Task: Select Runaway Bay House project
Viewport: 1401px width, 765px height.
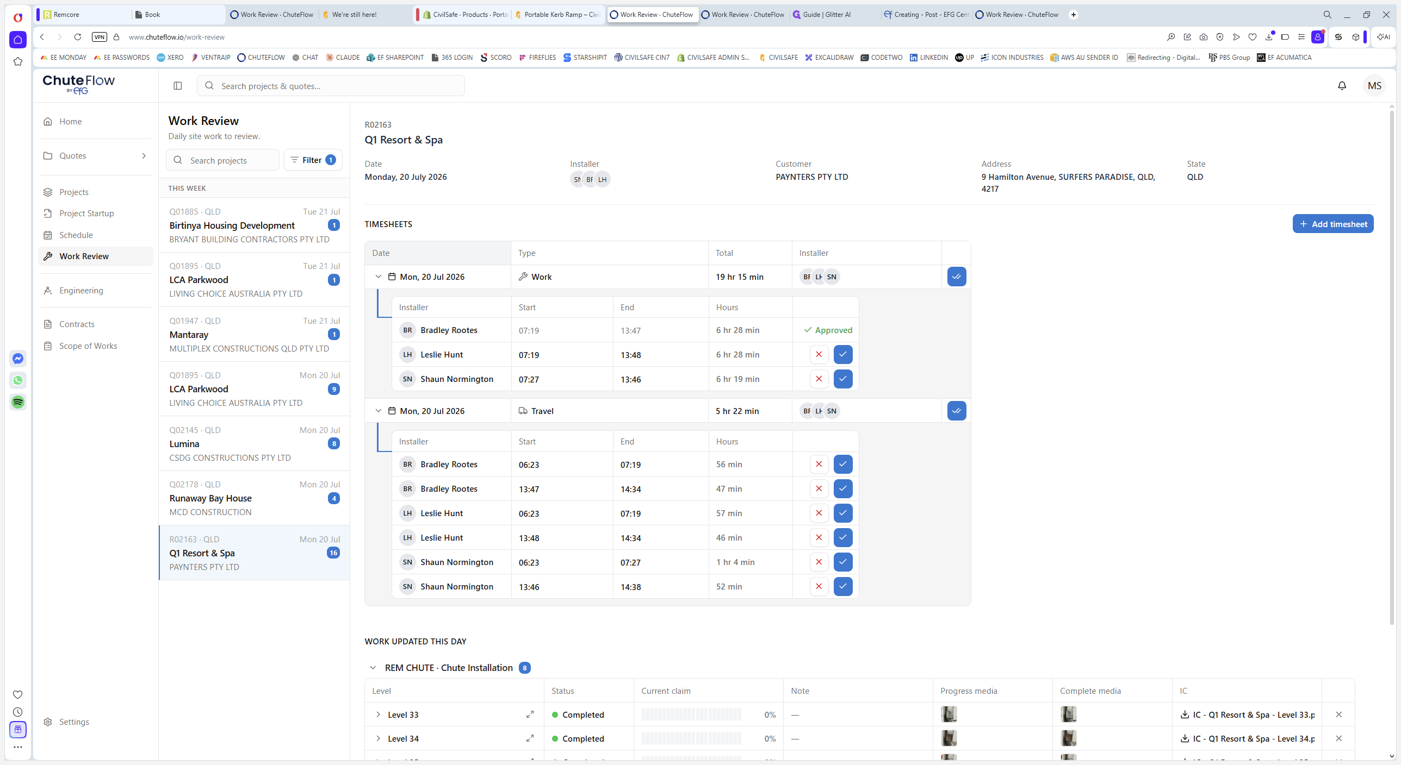Action: [x=254, y=498]
